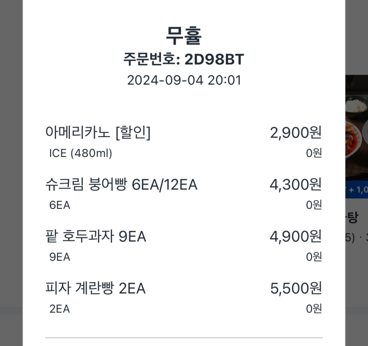Click the 2,900원 price for 아메리카노

pyautogui.click(x=296, y=132)
